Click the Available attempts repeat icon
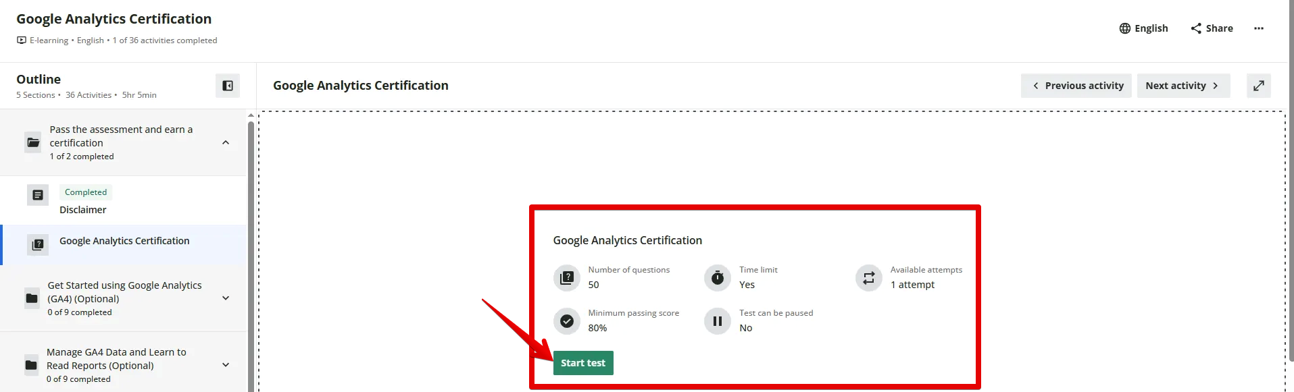1294x392 pixels. pyautogui.click(x=869, y=277)
